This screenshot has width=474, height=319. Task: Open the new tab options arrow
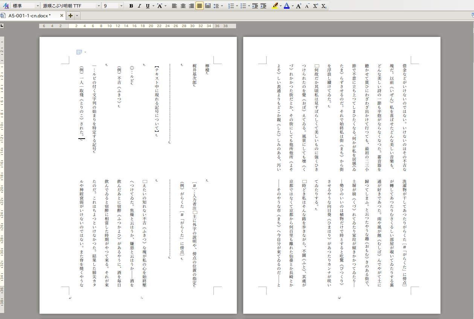point(77,15)
